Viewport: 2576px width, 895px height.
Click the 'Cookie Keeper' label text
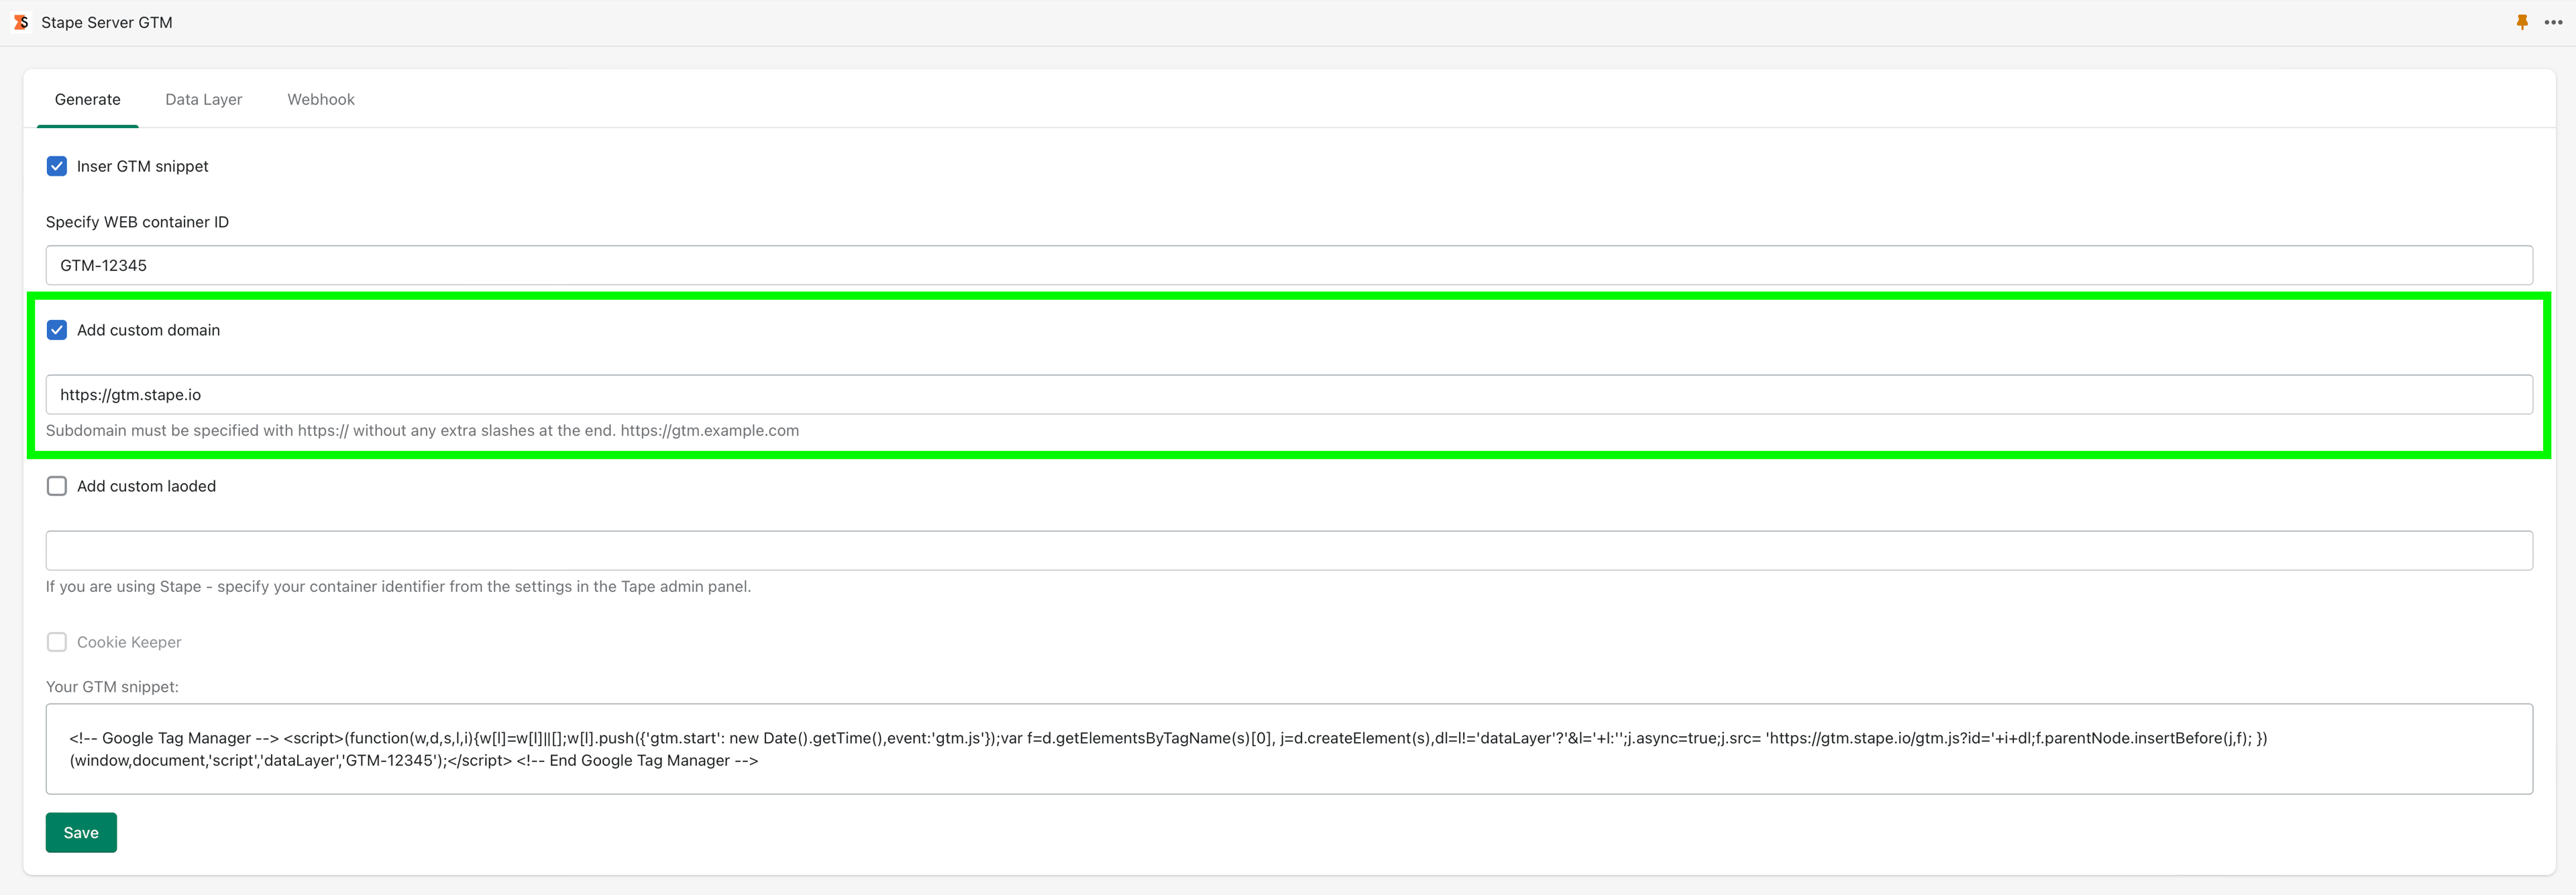pos(129,642)
